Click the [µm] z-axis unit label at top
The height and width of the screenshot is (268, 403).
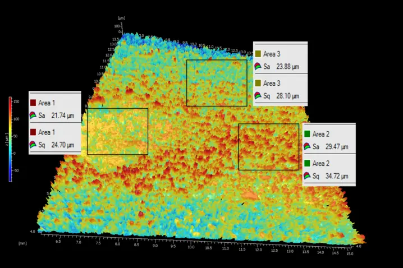coord(121,19)
